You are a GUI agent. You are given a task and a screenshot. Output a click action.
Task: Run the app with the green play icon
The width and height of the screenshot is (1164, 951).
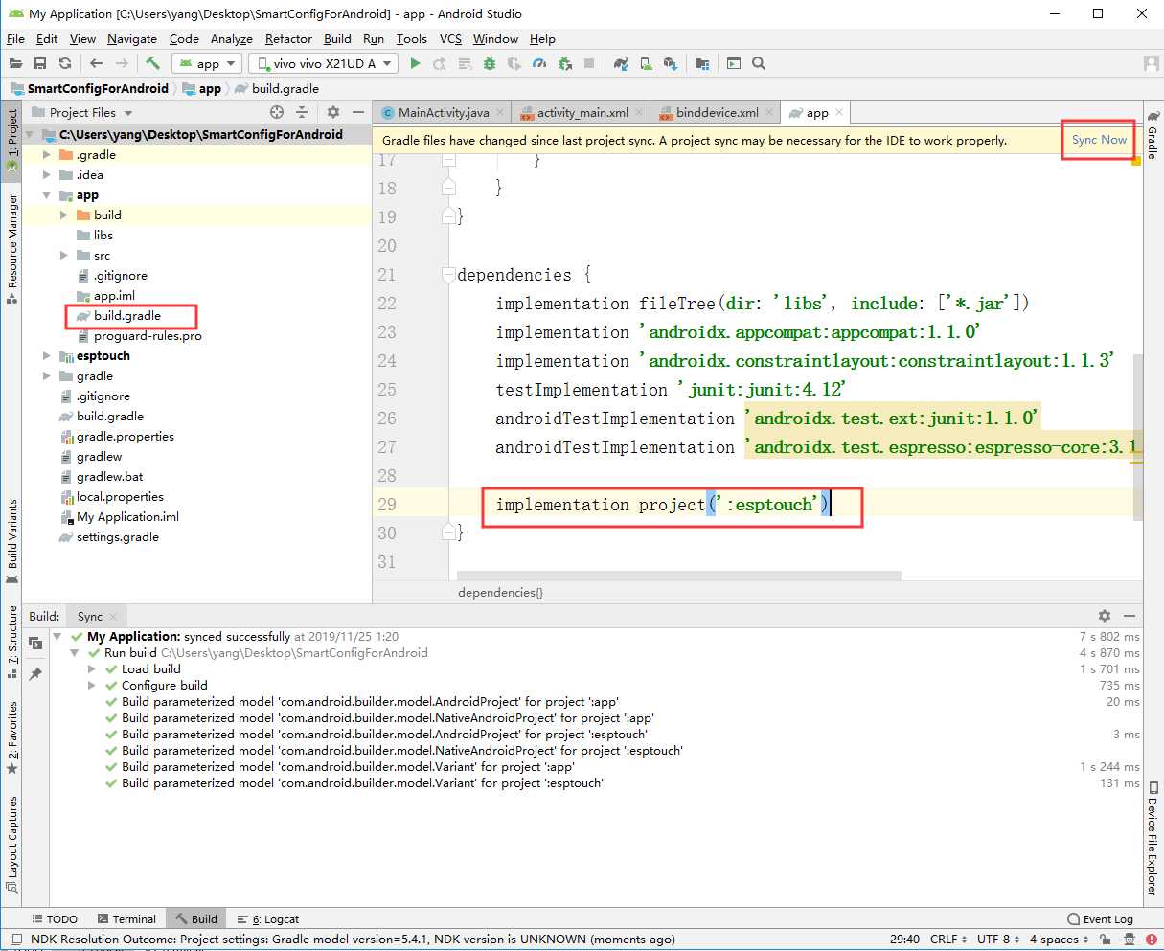[x=415, y=63]
